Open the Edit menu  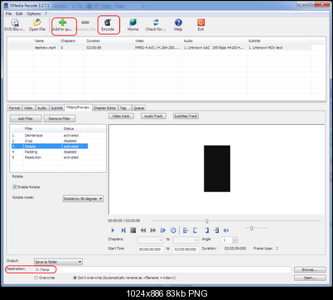[19, 13]
